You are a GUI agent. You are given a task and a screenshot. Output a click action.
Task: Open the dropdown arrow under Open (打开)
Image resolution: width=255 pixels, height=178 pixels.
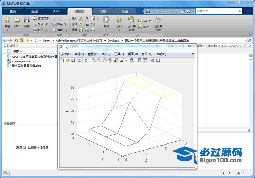pyautogui.click(x=17, y=30)
